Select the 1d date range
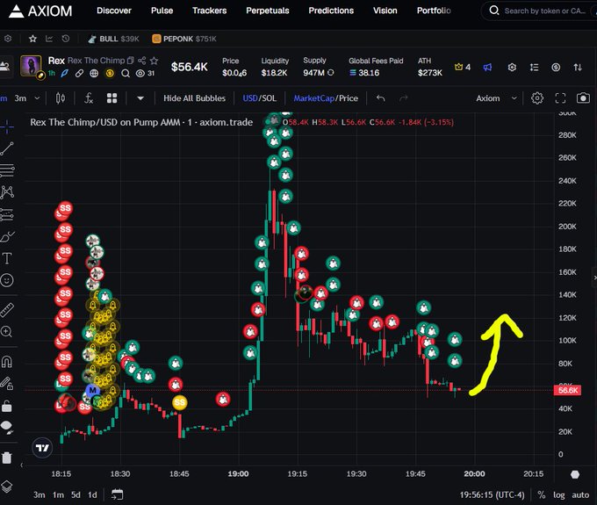597x505 pixels. 92,494
